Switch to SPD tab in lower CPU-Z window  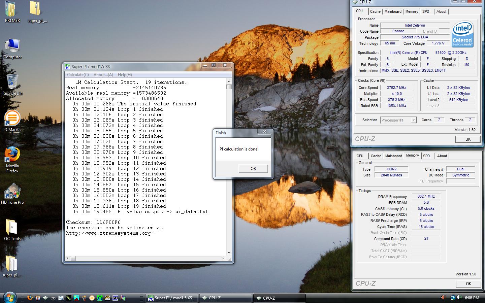[x=426, y=156]
